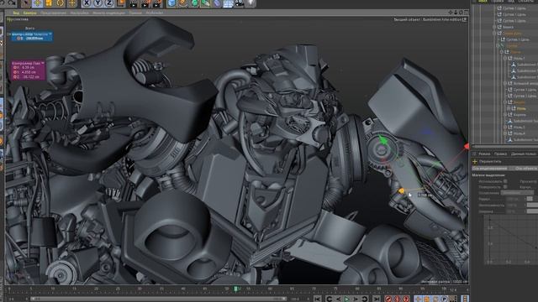Click the soft selection falloff curve graph
This screenshot has width=538, height=302.
point(511,240)
